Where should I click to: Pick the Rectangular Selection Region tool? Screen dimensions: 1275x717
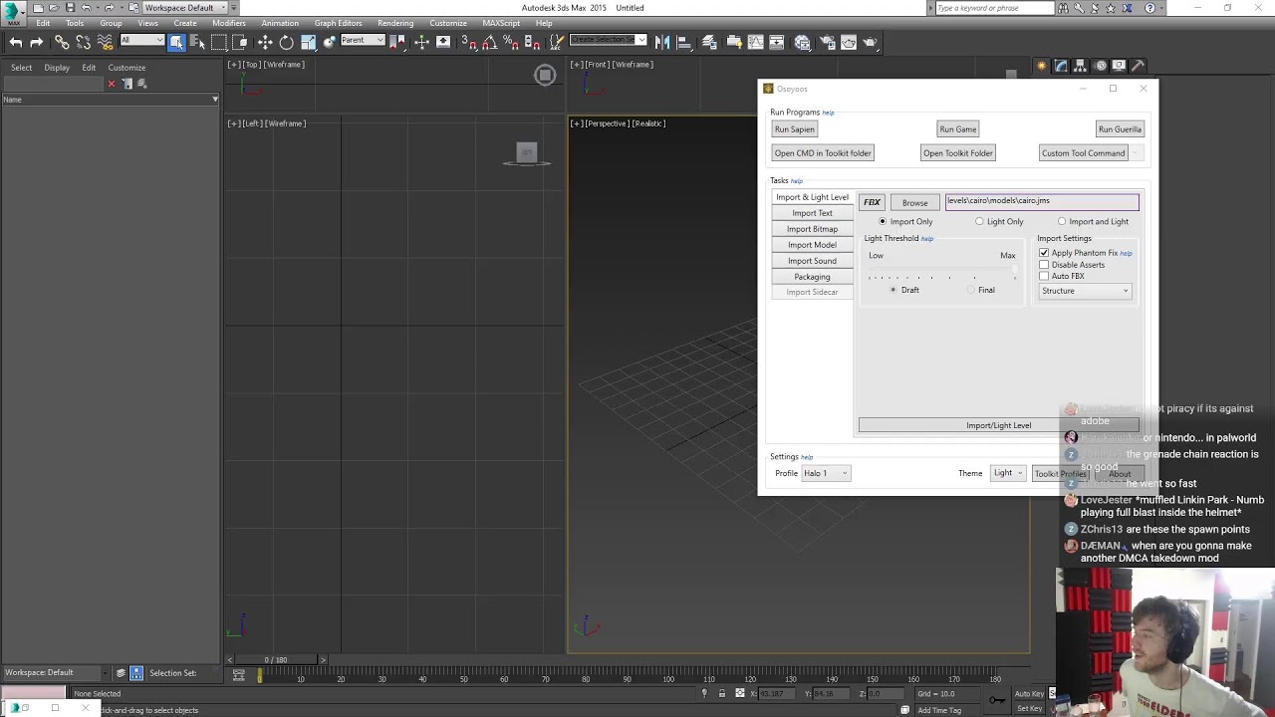[x=219, y=42]
